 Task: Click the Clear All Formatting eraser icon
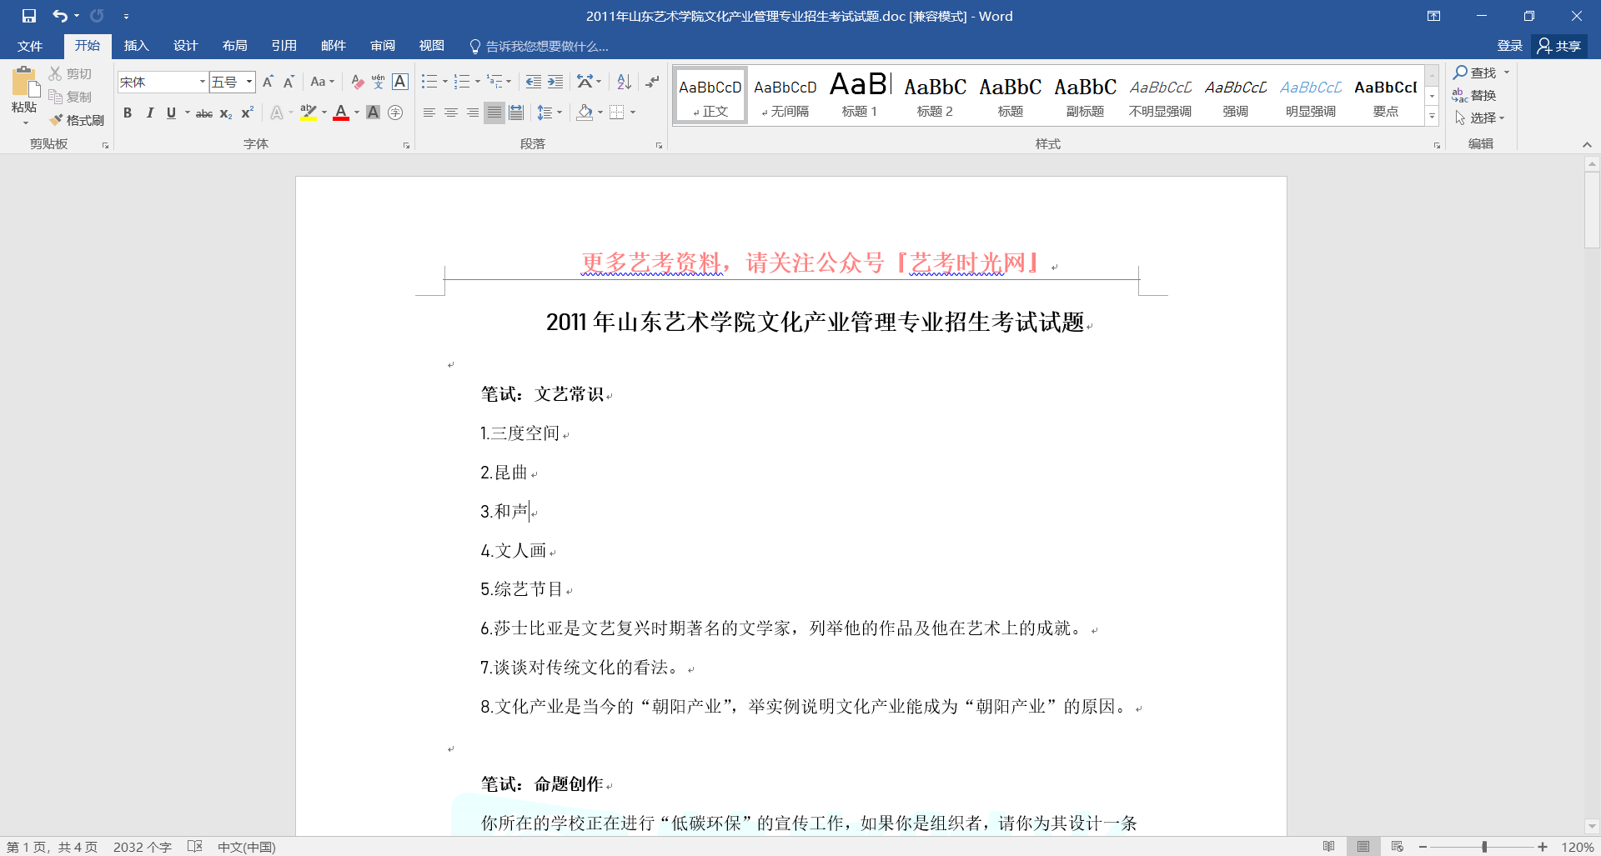(x=357, y=82)
